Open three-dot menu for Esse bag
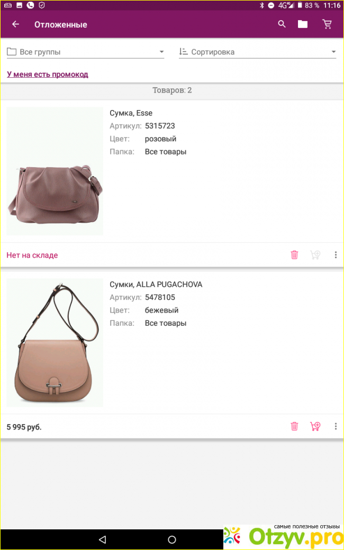This screenshot has width=344, height=550. (336, 255)
